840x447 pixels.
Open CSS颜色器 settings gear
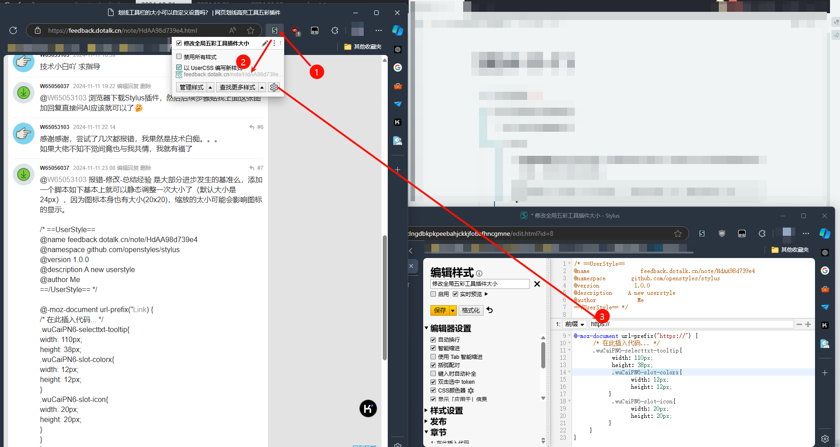pos(471,391)
